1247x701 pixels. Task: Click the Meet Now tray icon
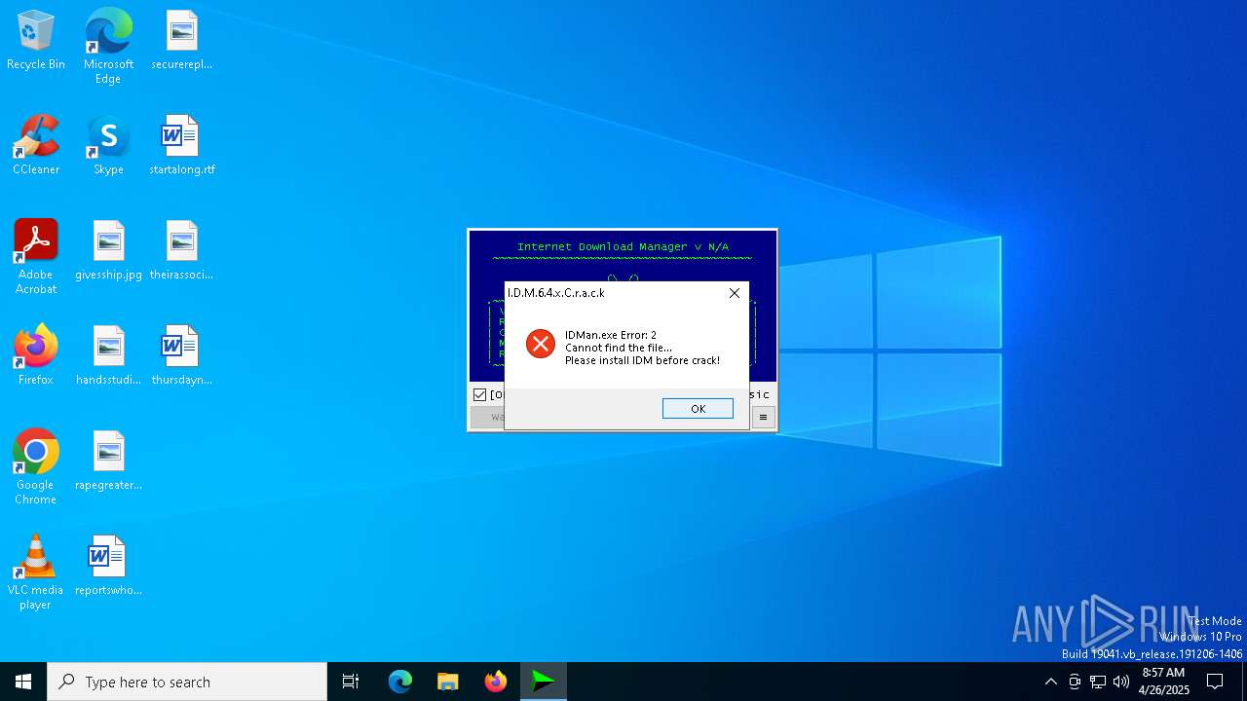pos(1075,682)
